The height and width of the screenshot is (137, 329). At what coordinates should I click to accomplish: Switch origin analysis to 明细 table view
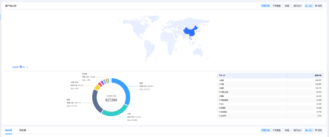[x=318, y=6]
